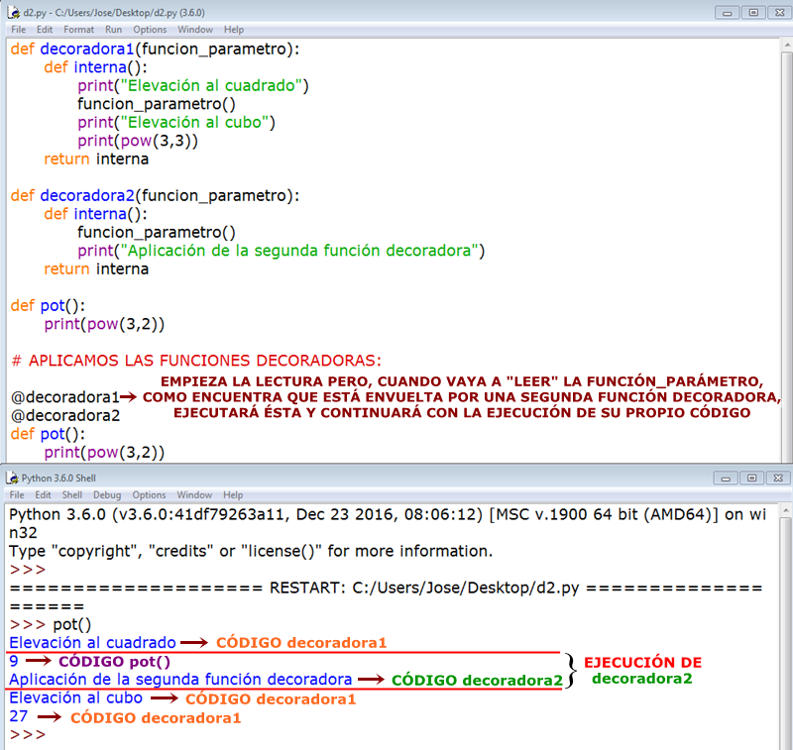Open the Options menu in the editor
The width and height of the screenshot is (793, 750).
click(x=149, y=29)
